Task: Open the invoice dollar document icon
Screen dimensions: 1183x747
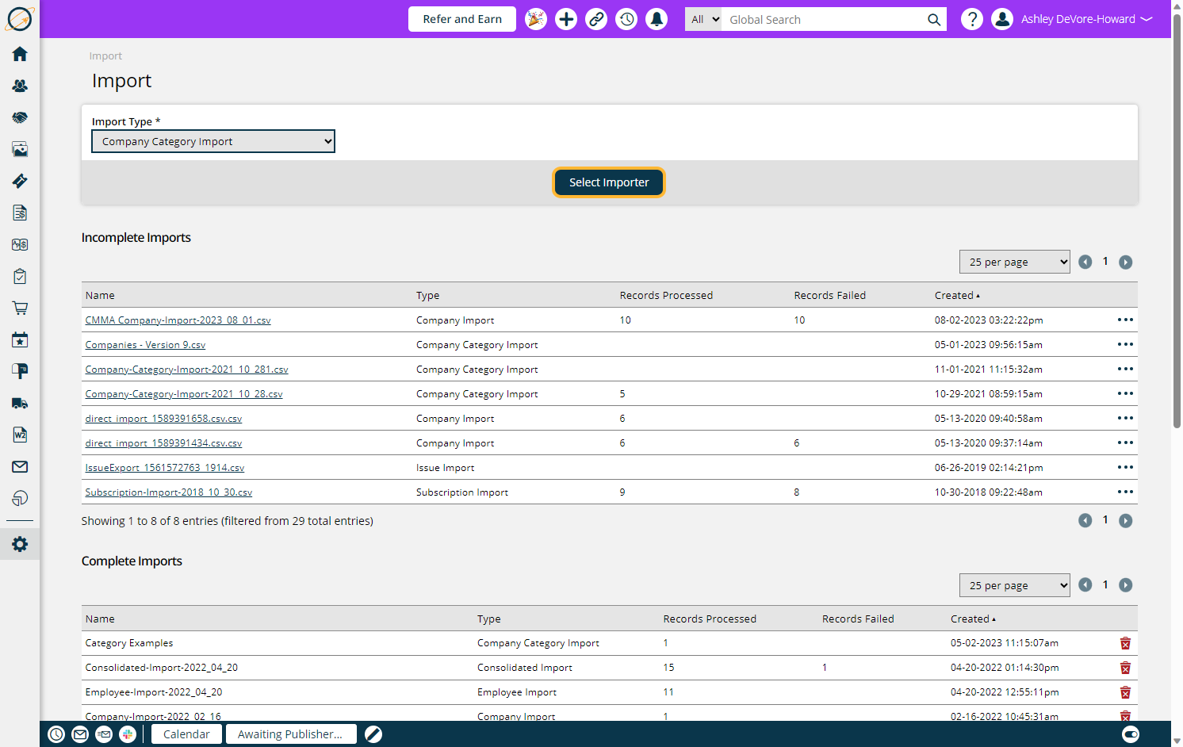Action: pyautogui.click(x=20, y=213)
